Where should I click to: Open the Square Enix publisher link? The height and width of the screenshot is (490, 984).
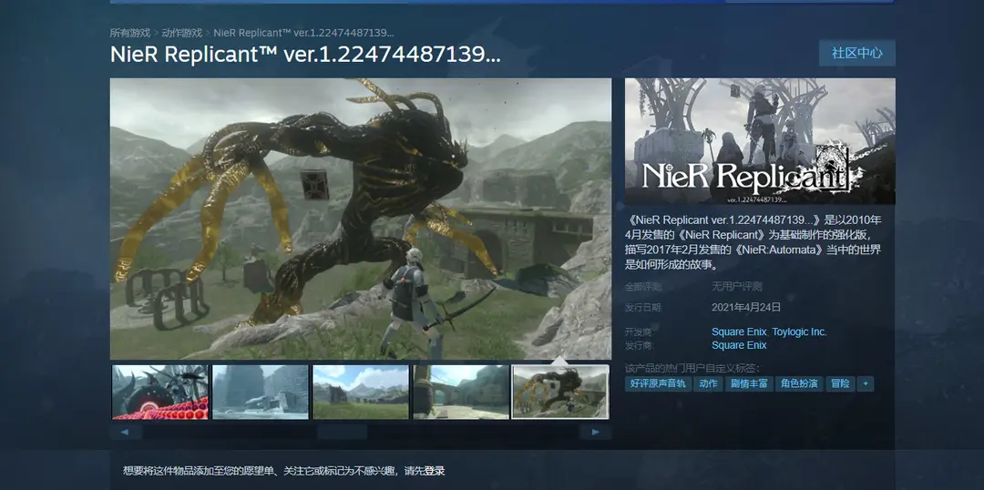point(739,345)
